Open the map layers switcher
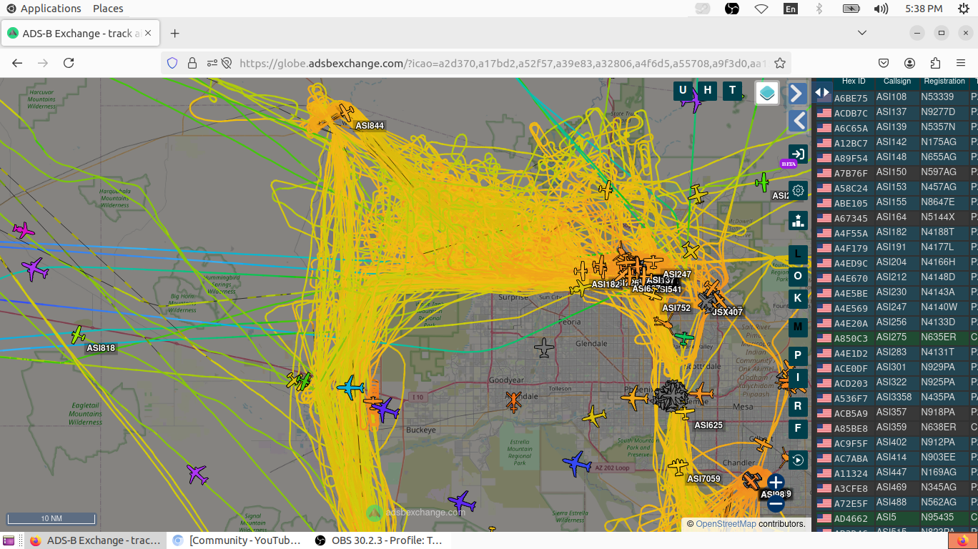This screenshot has height=549, width=978. click(767, 93)
